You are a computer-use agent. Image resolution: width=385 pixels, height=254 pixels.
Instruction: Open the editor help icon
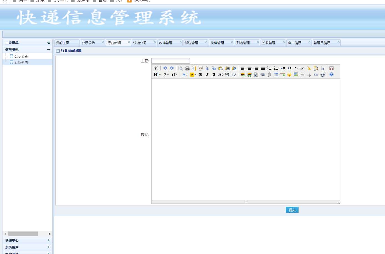332,75
